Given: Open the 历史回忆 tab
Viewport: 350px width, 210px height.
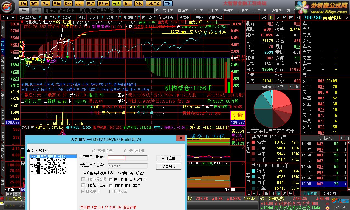Looking at the screenshot, I should [x=199, y=17].
